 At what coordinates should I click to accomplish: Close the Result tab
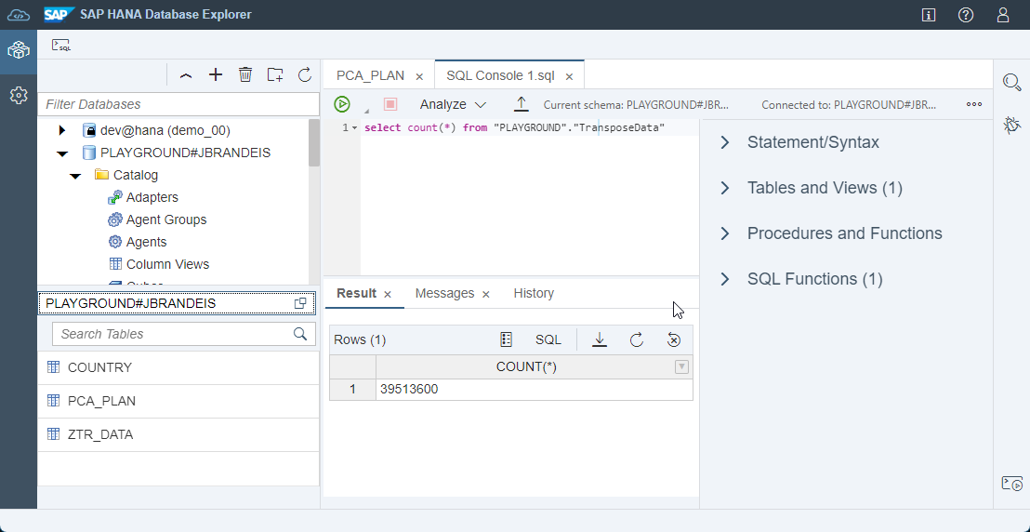click(388, 294)
